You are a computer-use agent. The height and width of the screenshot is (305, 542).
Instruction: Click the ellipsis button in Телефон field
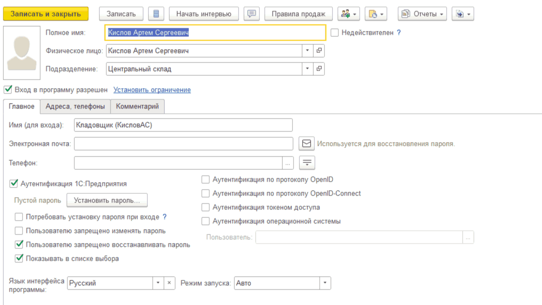[288, 163]
